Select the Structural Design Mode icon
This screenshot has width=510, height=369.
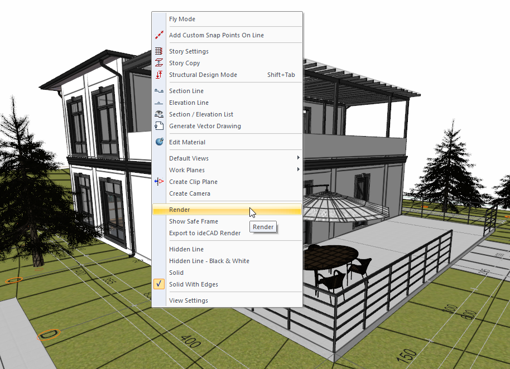coord(159,75)
